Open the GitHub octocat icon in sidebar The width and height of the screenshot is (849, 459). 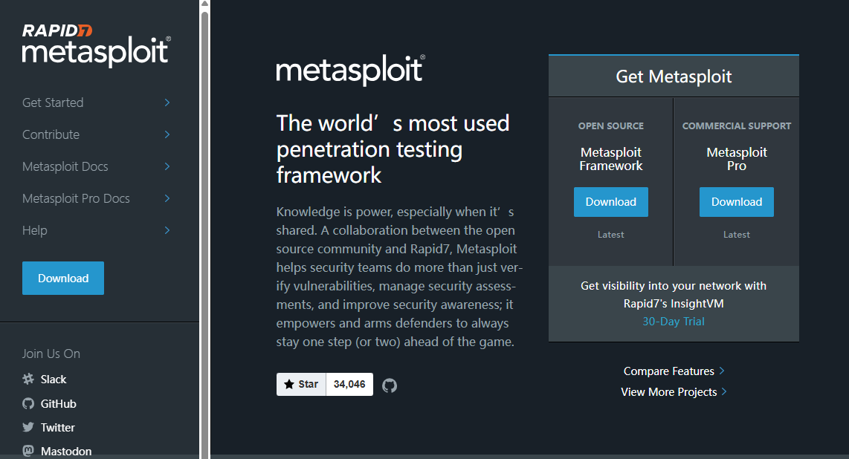(28, 403)
